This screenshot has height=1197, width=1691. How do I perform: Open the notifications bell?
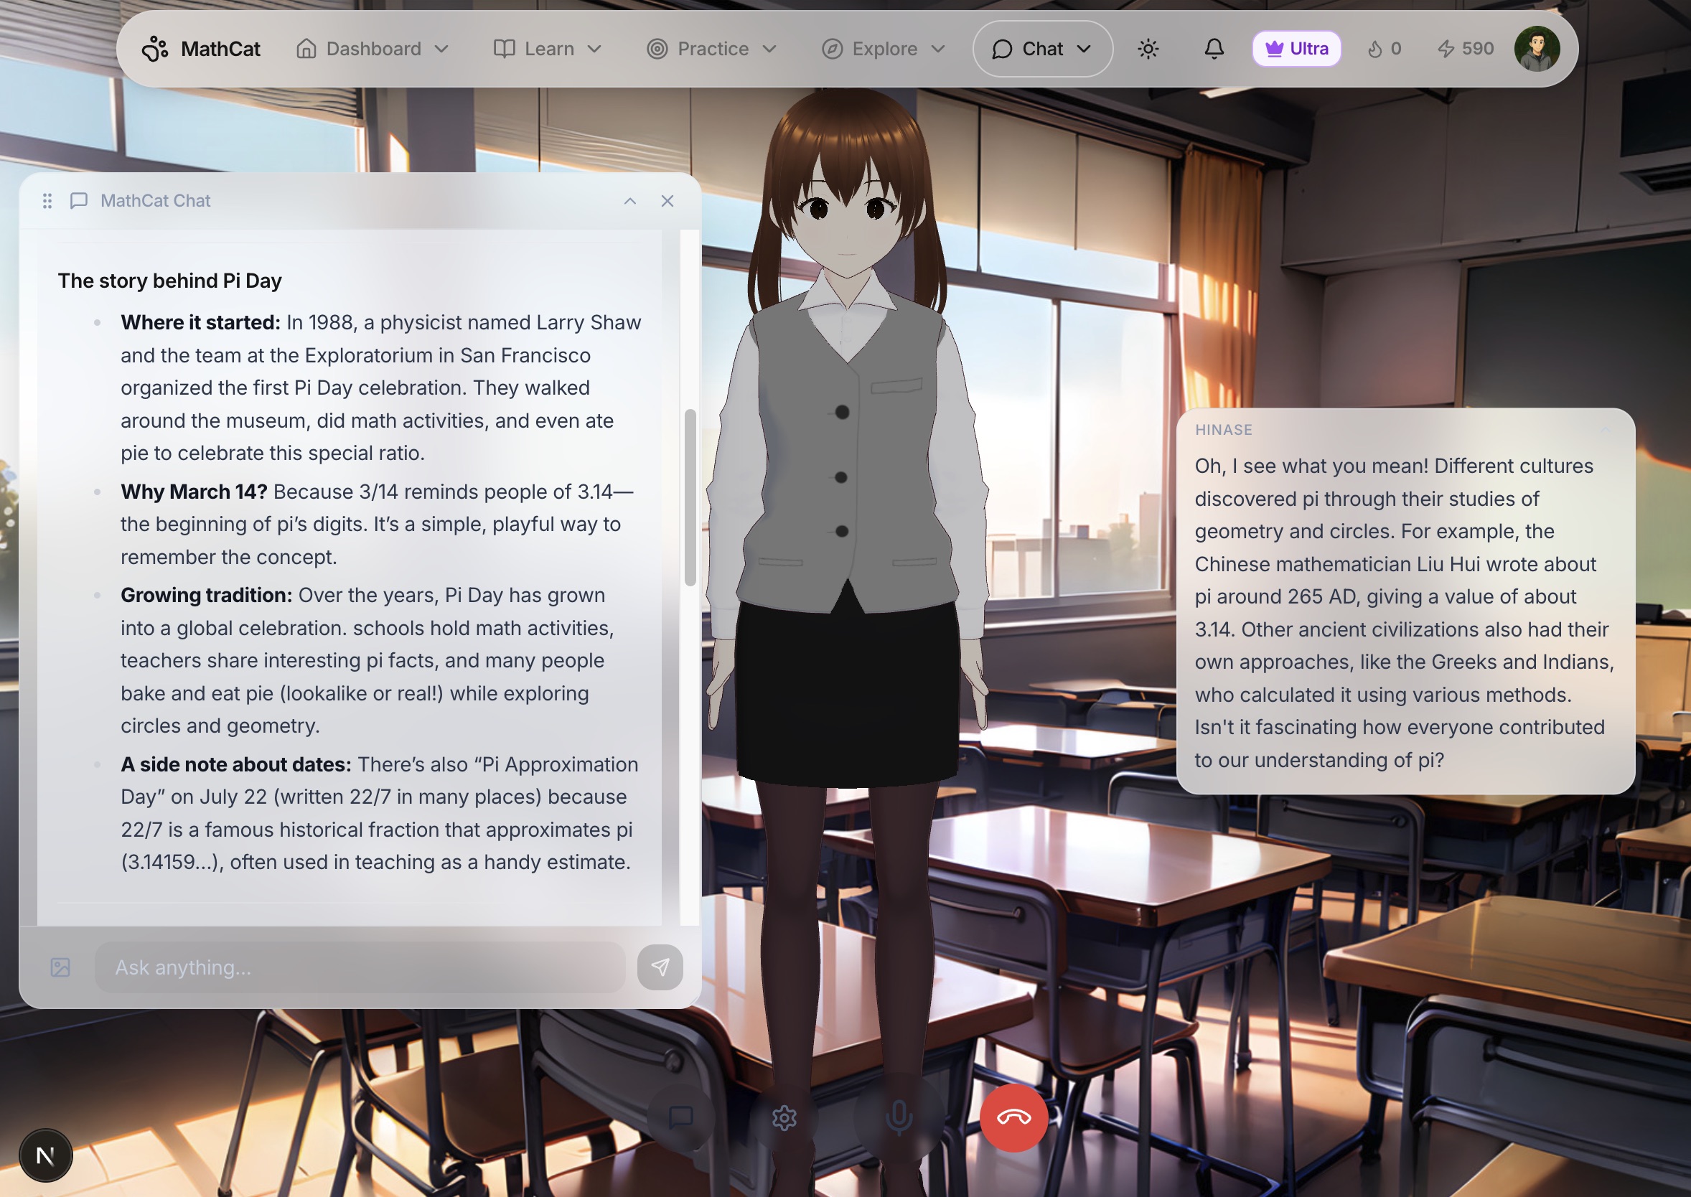pos(1214,49)
